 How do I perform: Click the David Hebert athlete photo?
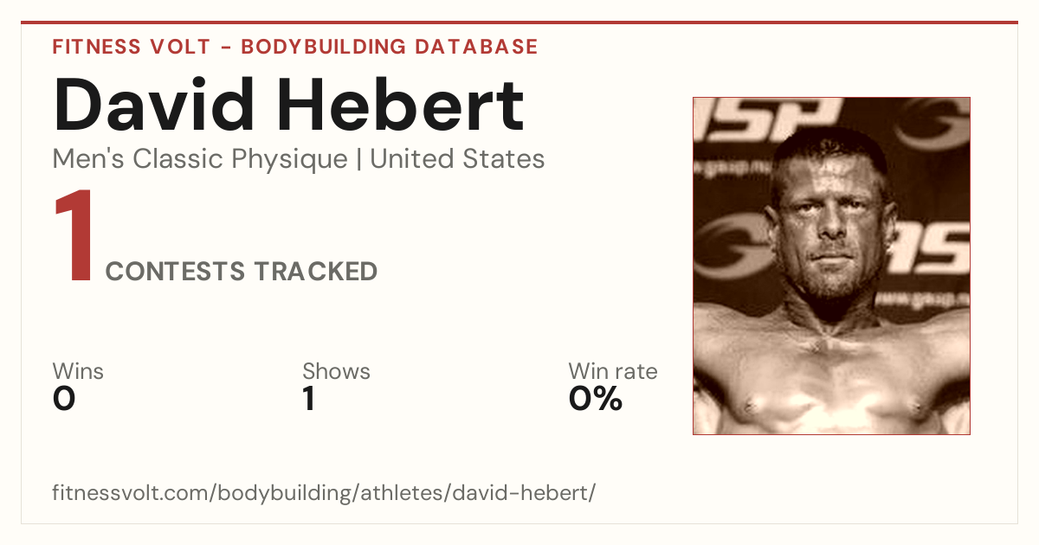pyautogui.click(x=831, y=266)
